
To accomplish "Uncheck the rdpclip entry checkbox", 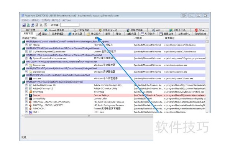I will [26, 45].
